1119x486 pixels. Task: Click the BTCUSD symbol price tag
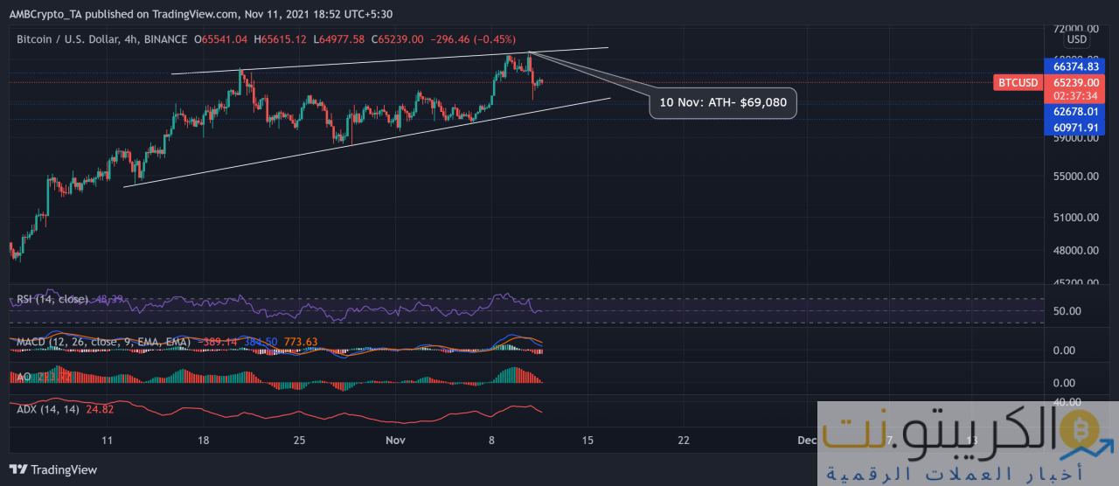pos(1018,83)
